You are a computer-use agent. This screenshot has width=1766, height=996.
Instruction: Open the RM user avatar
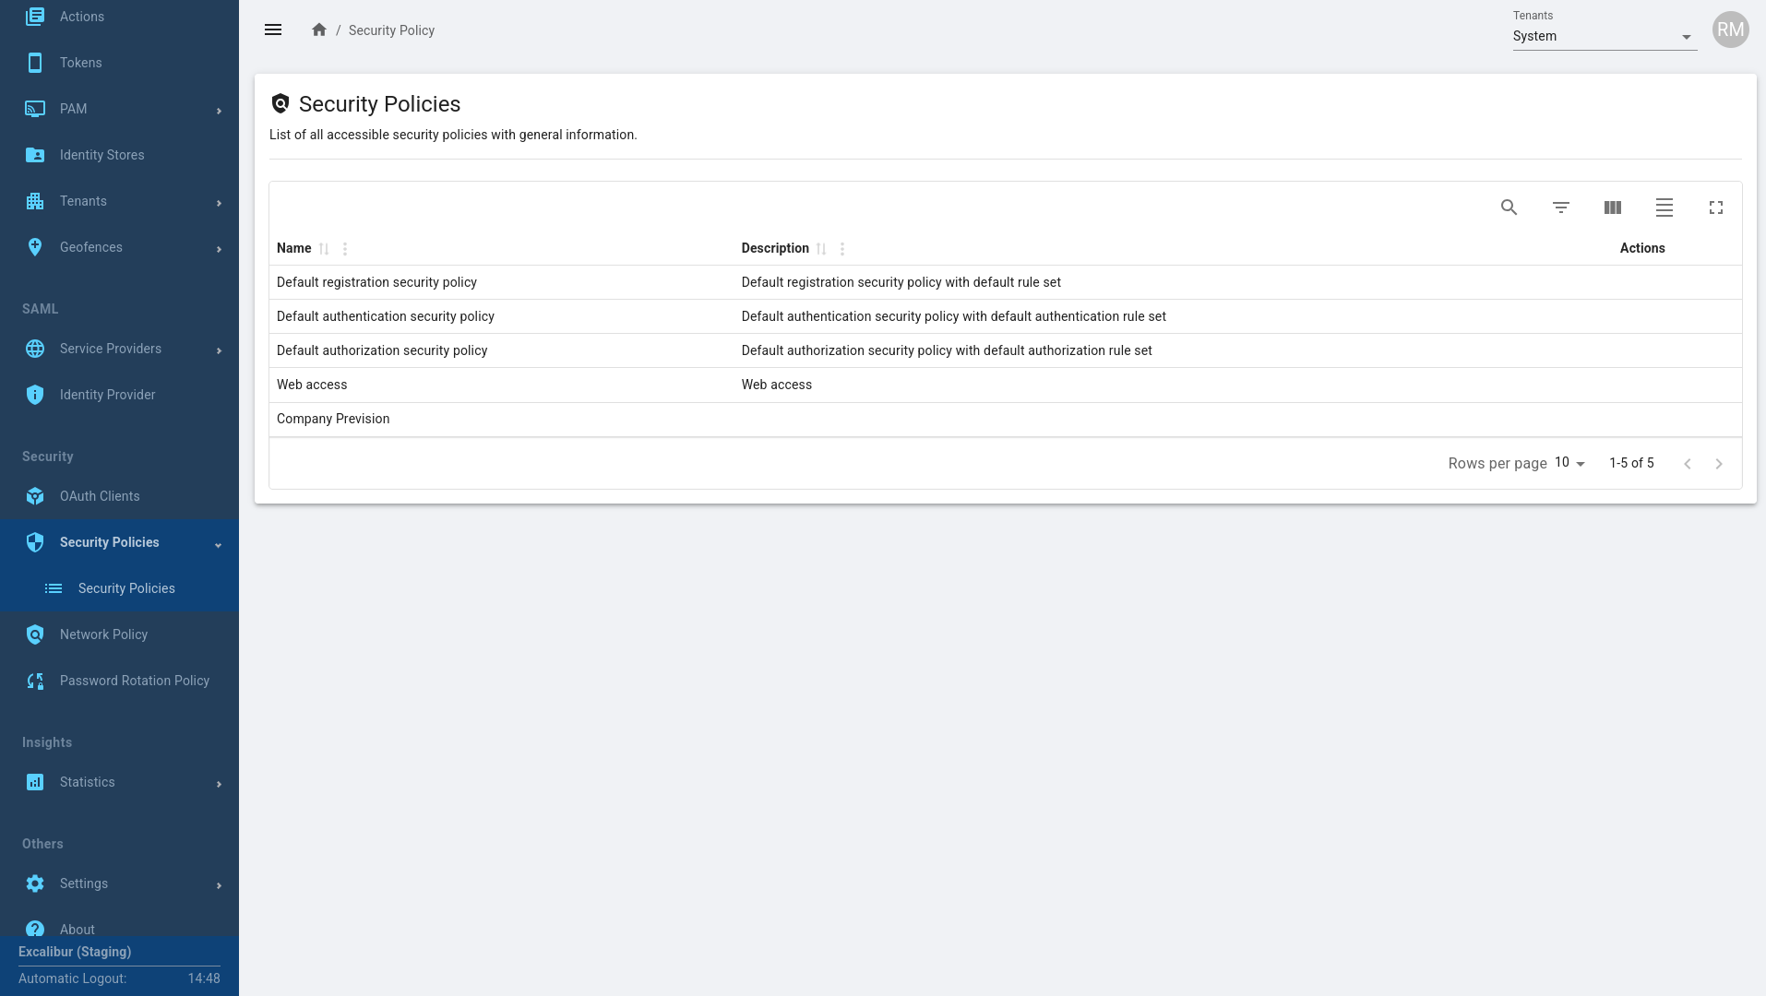(x=1730, y=30)
